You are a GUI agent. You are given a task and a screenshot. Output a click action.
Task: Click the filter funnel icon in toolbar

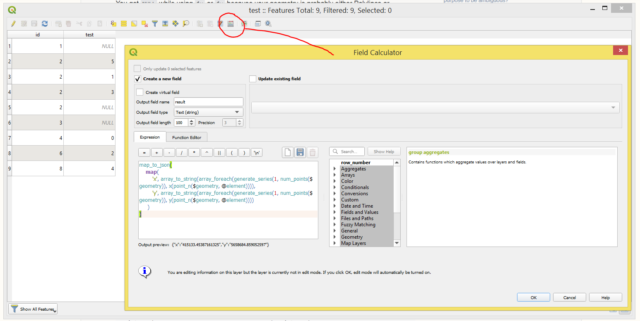pos(155,24)
